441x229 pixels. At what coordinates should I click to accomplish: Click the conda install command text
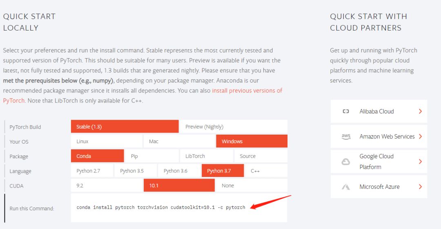(x=161, y=207)
